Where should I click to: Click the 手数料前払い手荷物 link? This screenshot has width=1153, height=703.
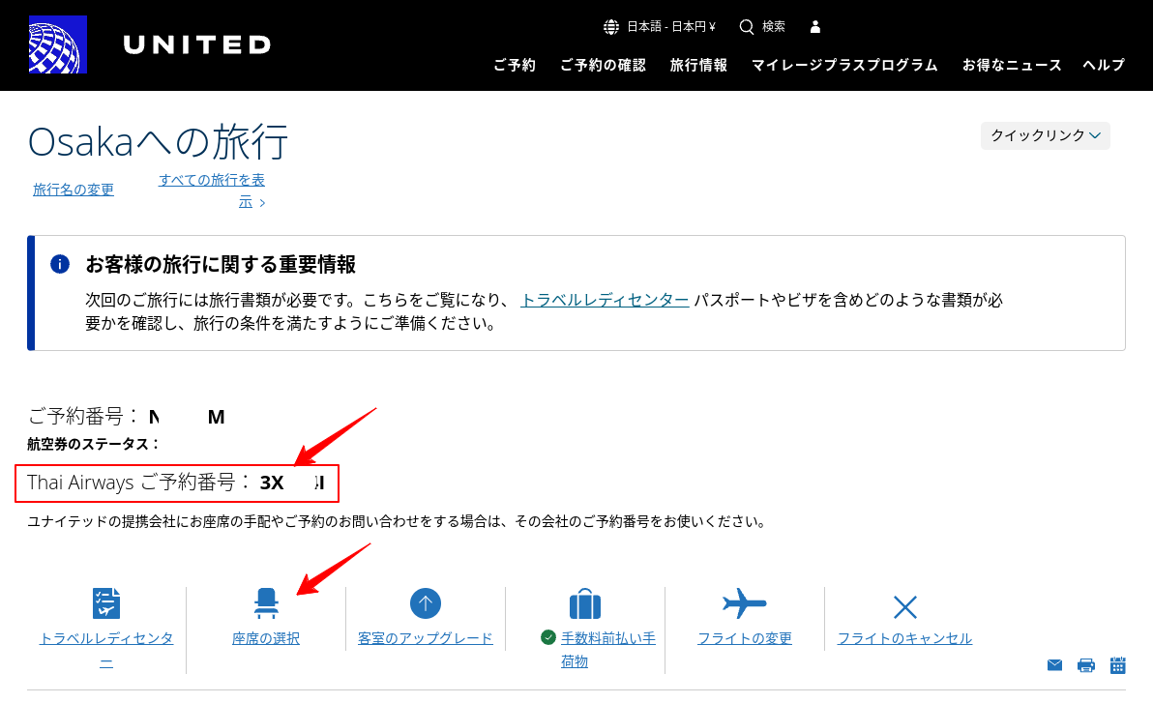(608, 650)
